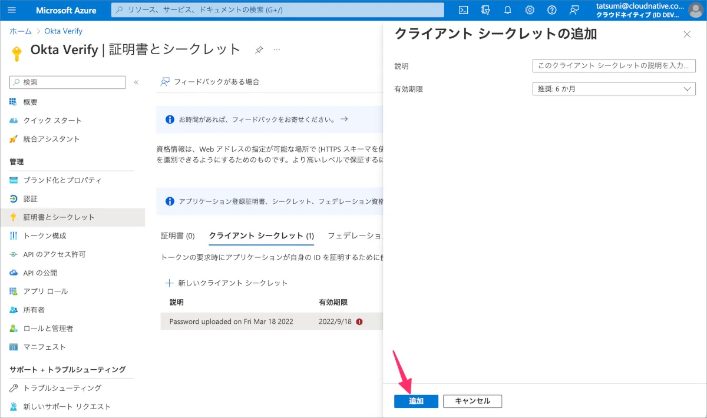
Task: Click the 追加 button
Action: coord(416,401)
